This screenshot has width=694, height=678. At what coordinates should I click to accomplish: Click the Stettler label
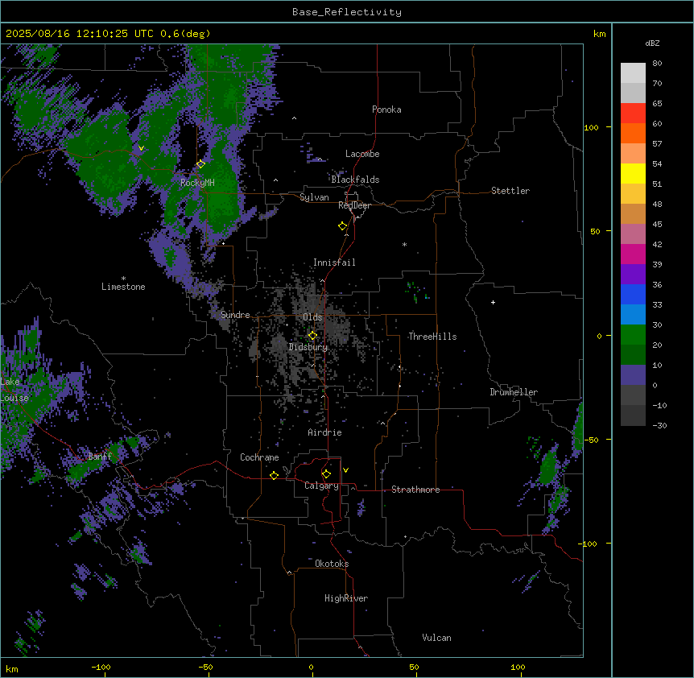[x=510, y=191]
